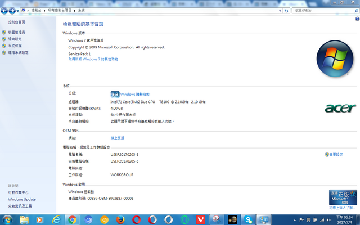The image size is (360, 225).
Task: Open the address bar history dropdown arrow
Action: [280, 11]
